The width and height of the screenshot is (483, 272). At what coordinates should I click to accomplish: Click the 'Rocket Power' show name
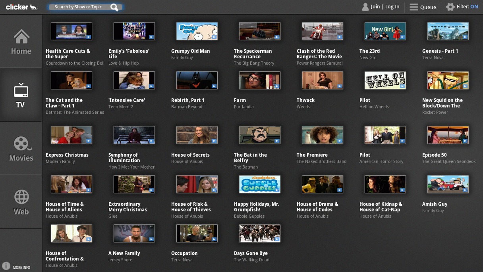pos(435,113)
